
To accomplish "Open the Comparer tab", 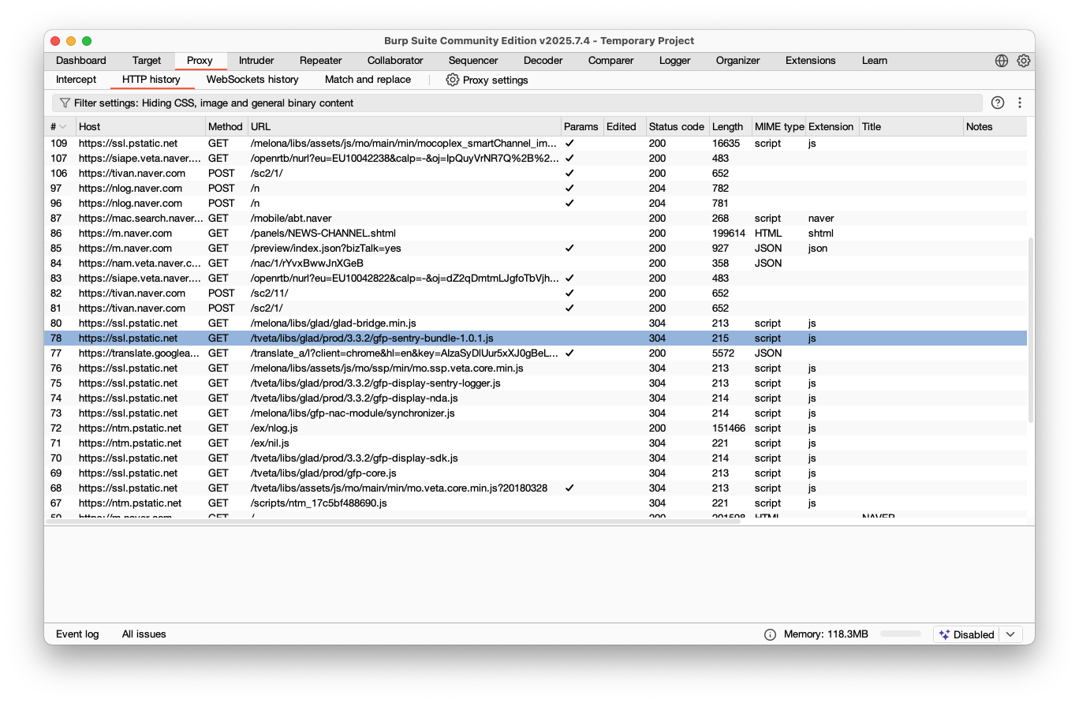I will [x=611, y=61].
